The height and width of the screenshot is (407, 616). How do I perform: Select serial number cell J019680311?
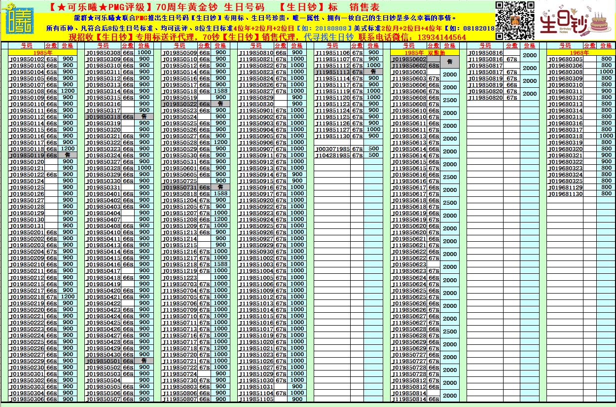coord(565,91)
